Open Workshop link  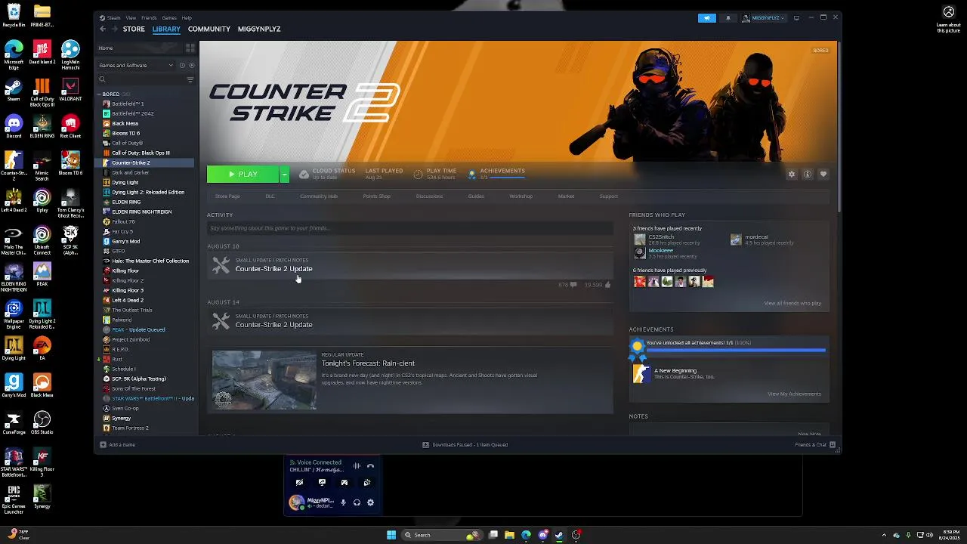pyautogui.click(x=521, y=196)
